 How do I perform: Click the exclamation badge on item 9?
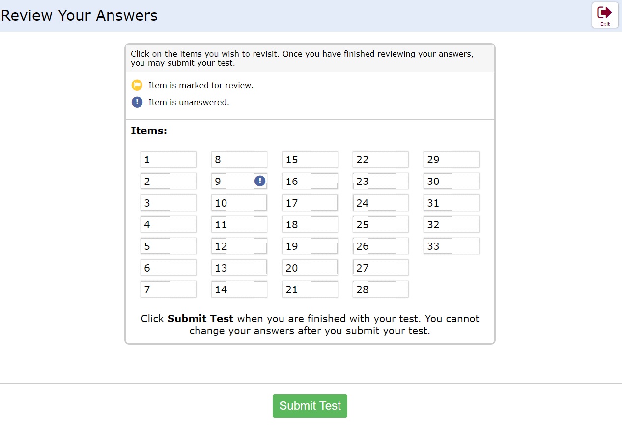click(x=260, y=181)
